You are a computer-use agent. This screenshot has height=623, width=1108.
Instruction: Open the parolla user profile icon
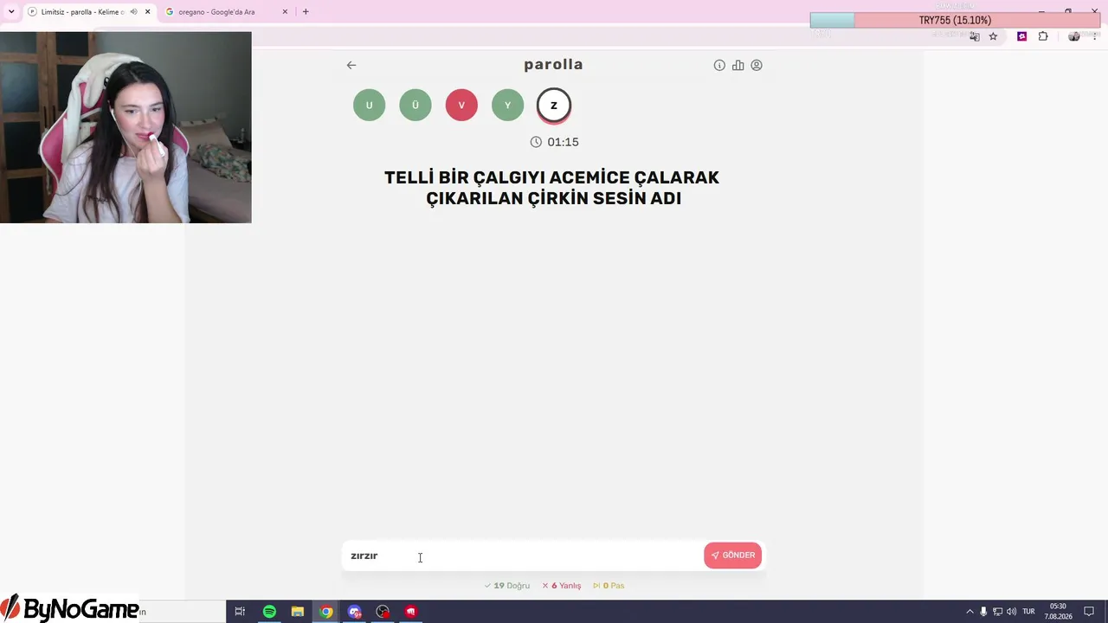757,65
